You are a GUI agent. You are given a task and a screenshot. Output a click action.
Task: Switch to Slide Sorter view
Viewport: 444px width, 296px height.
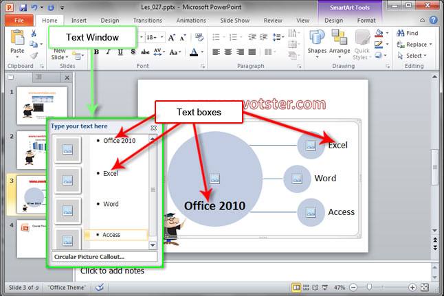(x=306, y=288)
